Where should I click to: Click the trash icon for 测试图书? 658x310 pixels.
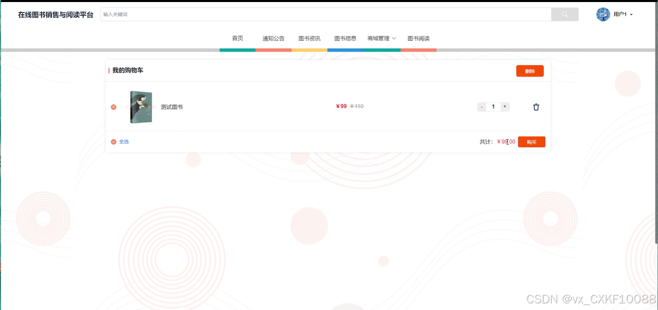tap(536, 107)
